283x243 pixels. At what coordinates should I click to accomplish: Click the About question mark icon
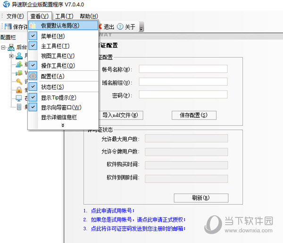120,27
